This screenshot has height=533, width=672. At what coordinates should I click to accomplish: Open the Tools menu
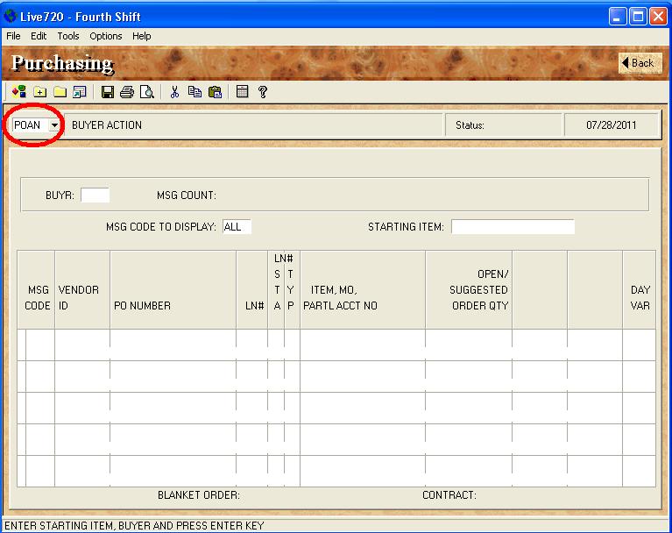(68, 36)
